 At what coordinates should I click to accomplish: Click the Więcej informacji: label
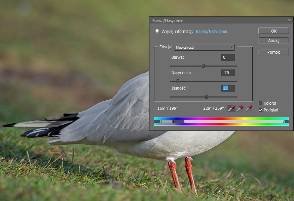coord(177,32)
